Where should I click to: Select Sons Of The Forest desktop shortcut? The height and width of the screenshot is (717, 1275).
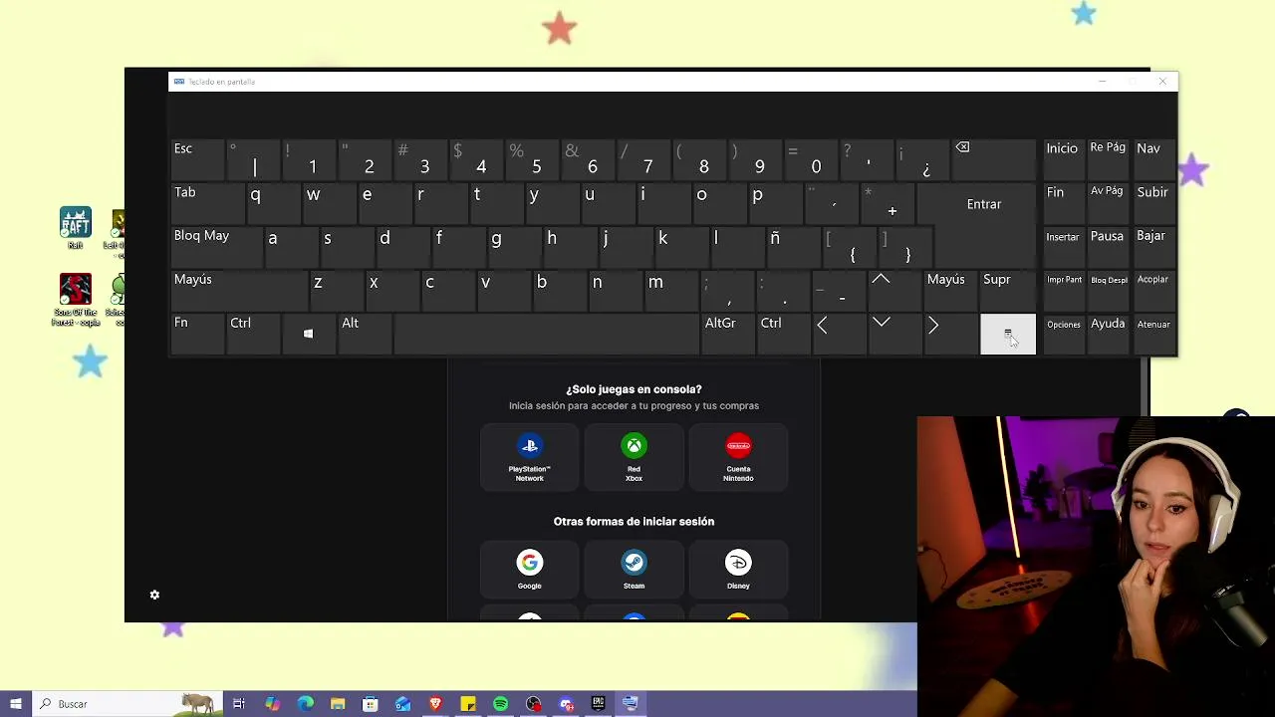click(76, 301)
